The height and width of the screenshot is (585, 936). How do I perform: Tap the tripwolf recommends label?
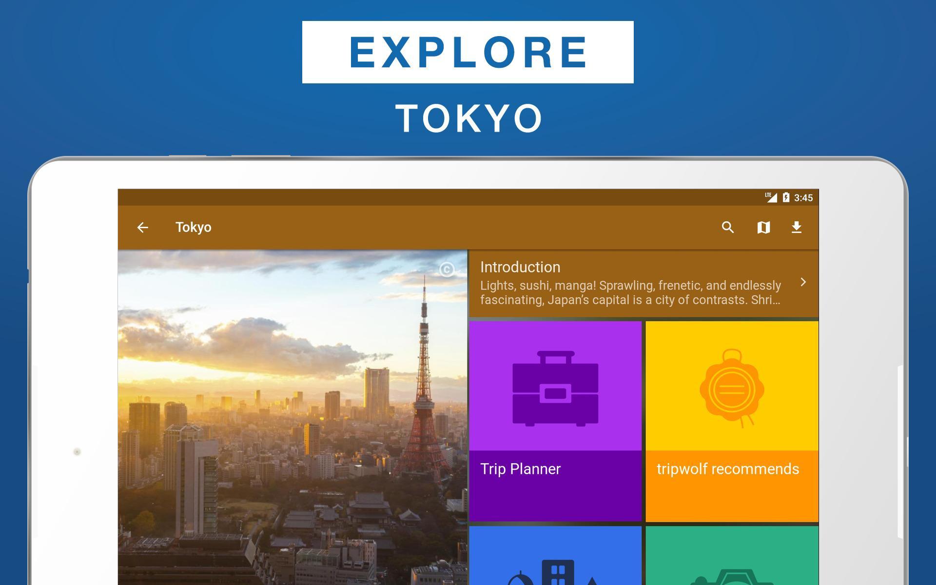[728, 469]
